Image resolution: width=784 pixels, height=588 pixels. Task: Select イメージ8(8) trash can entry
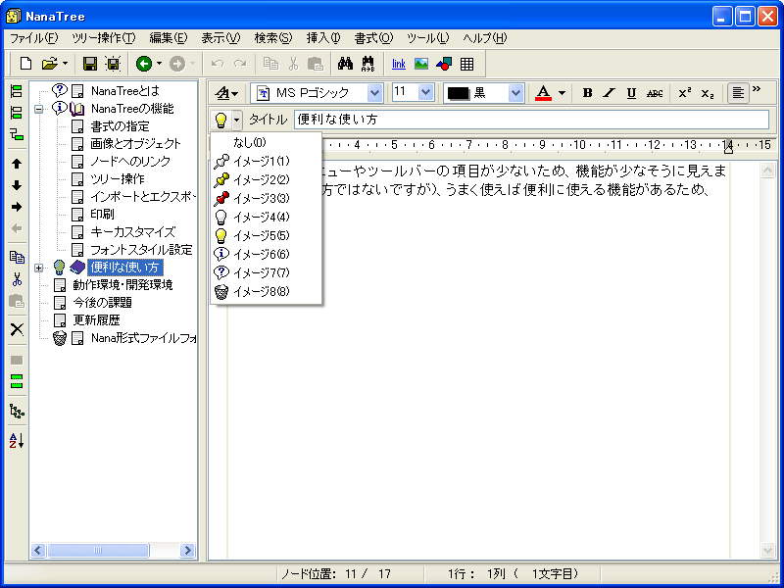[266, 291]
